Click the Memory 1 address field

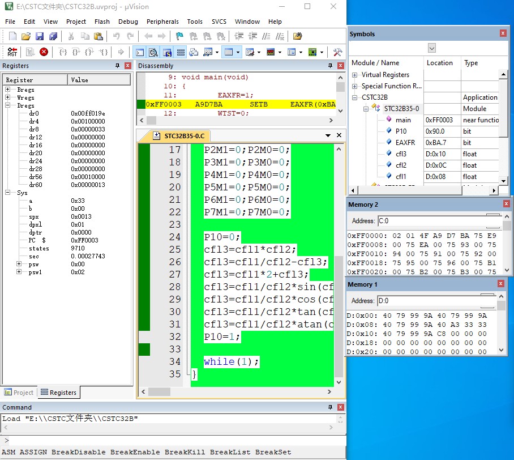pos(436,301)
